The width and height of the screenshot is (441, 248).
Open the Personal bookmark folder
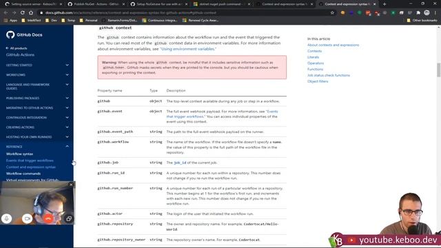(x=89, y=21)
